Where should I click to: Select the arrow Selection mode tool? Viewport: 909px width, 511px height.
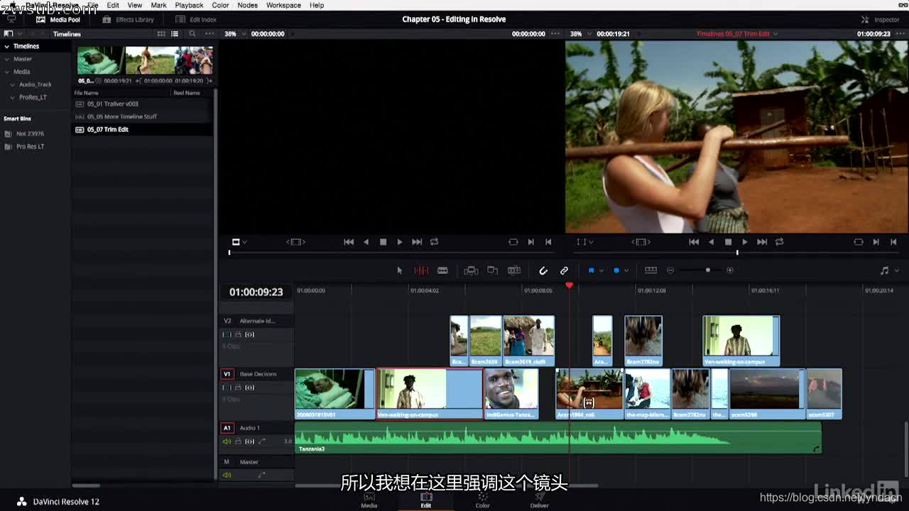pos(399,270)
